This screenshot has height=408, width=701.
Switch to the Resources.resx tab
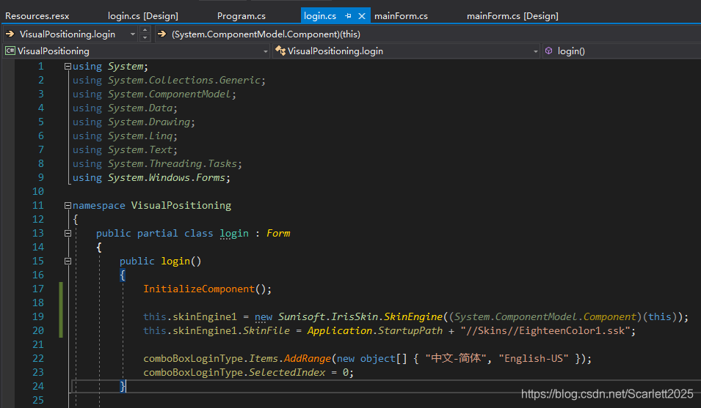pyautogui.click(x=37, y=16)
